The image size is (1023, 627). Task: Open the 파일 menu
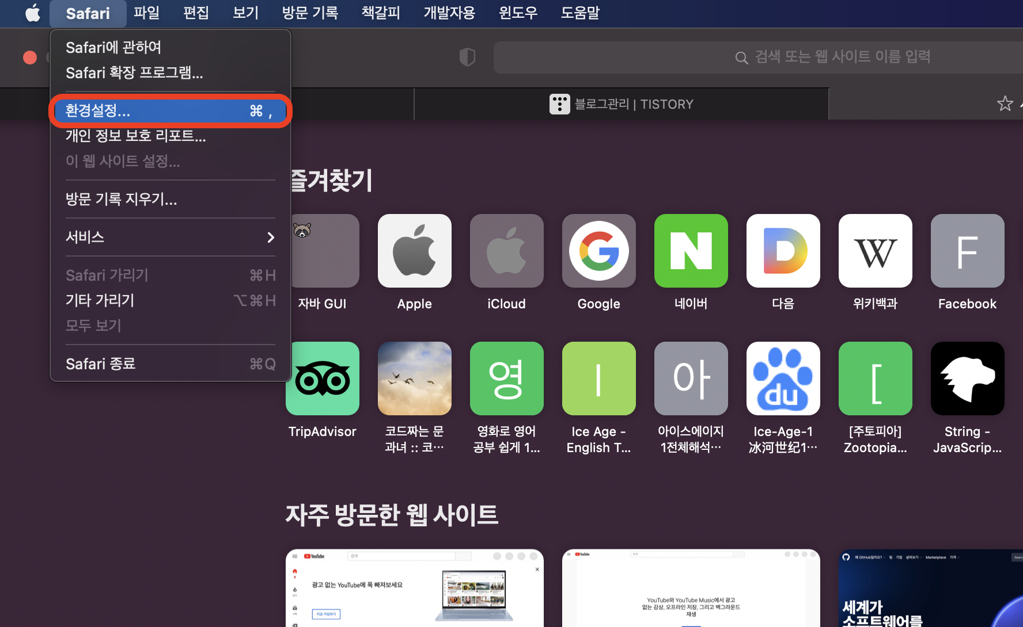pos(147,13)
